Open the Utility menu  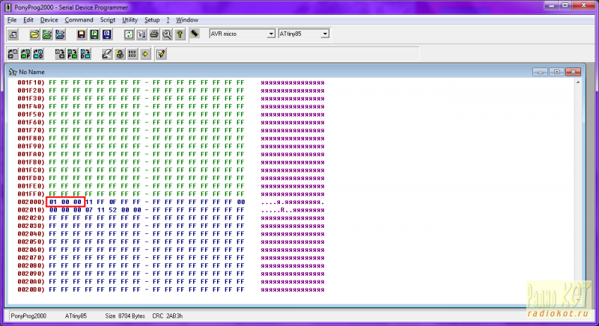pyautogui.click(x=130, y=19)
